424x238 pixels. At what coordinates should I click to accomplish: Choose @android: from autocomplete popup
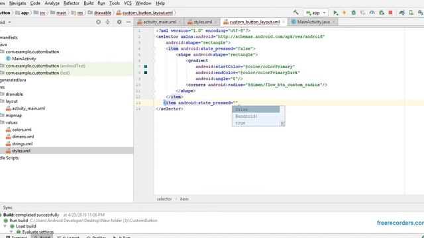tap(256, 116)
